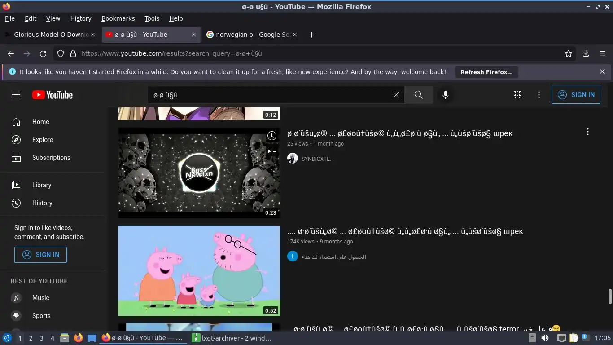Click the YouTube logo
The width and height of the screenshot is (613, 345).
point(53,95)
